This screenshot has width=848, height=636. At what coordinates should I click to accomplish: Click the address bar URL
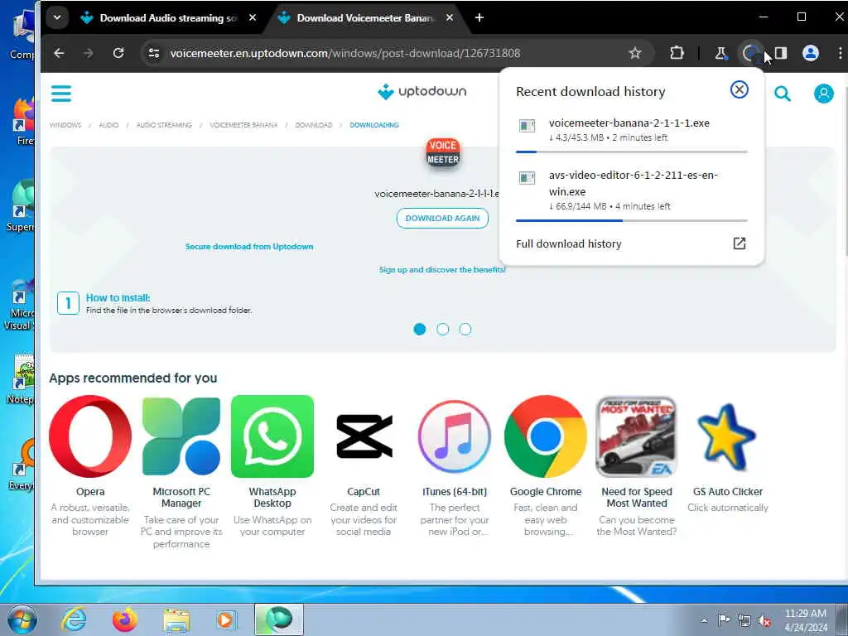[345, 53]
